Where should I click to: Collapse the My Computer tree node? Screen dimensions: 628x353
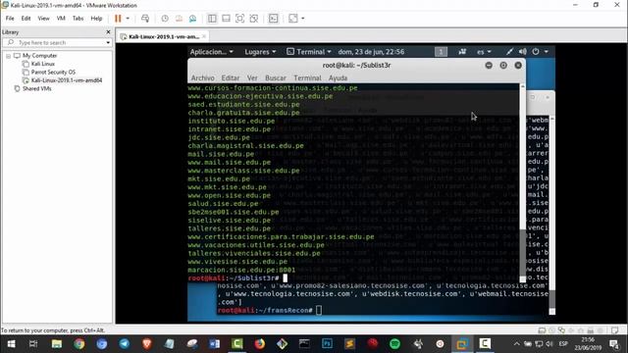point(8,56)
